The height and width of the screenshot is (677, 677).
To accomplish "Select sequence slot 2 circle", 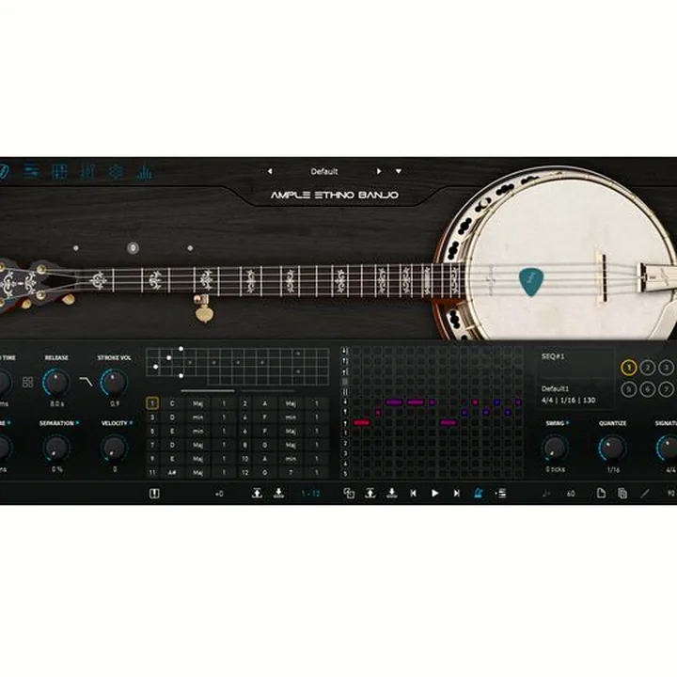I will click(x=647, y=368).
